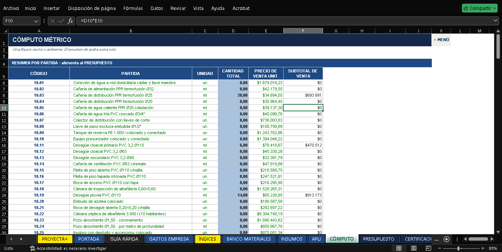Click the price cell $1.679.018,23
Viewport: 502px width, 252px height.
pyautogui.click(x=266, y=83)
